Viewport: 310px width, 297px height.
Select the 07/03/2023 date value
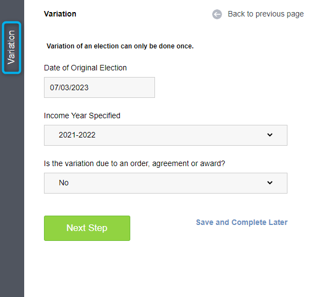coord(69,87)
